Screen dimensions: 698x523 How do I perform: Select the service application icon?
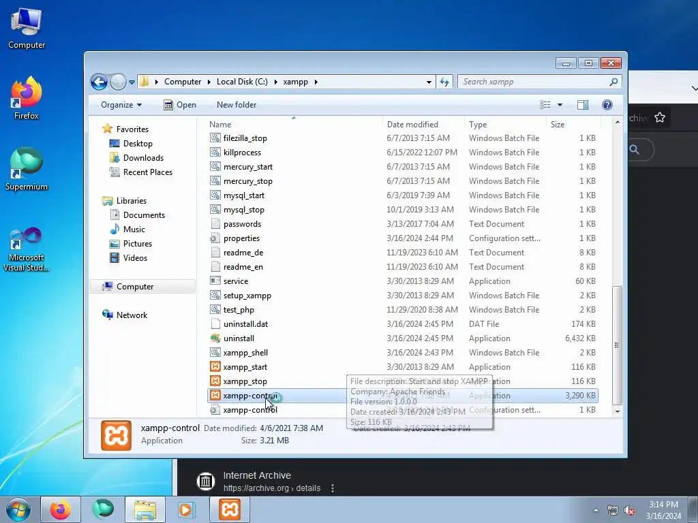(215, 281)
